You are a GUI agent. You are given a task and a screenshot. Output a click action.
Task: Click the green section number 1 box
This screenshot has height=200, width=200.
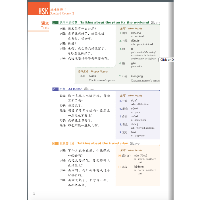(54, 22)
